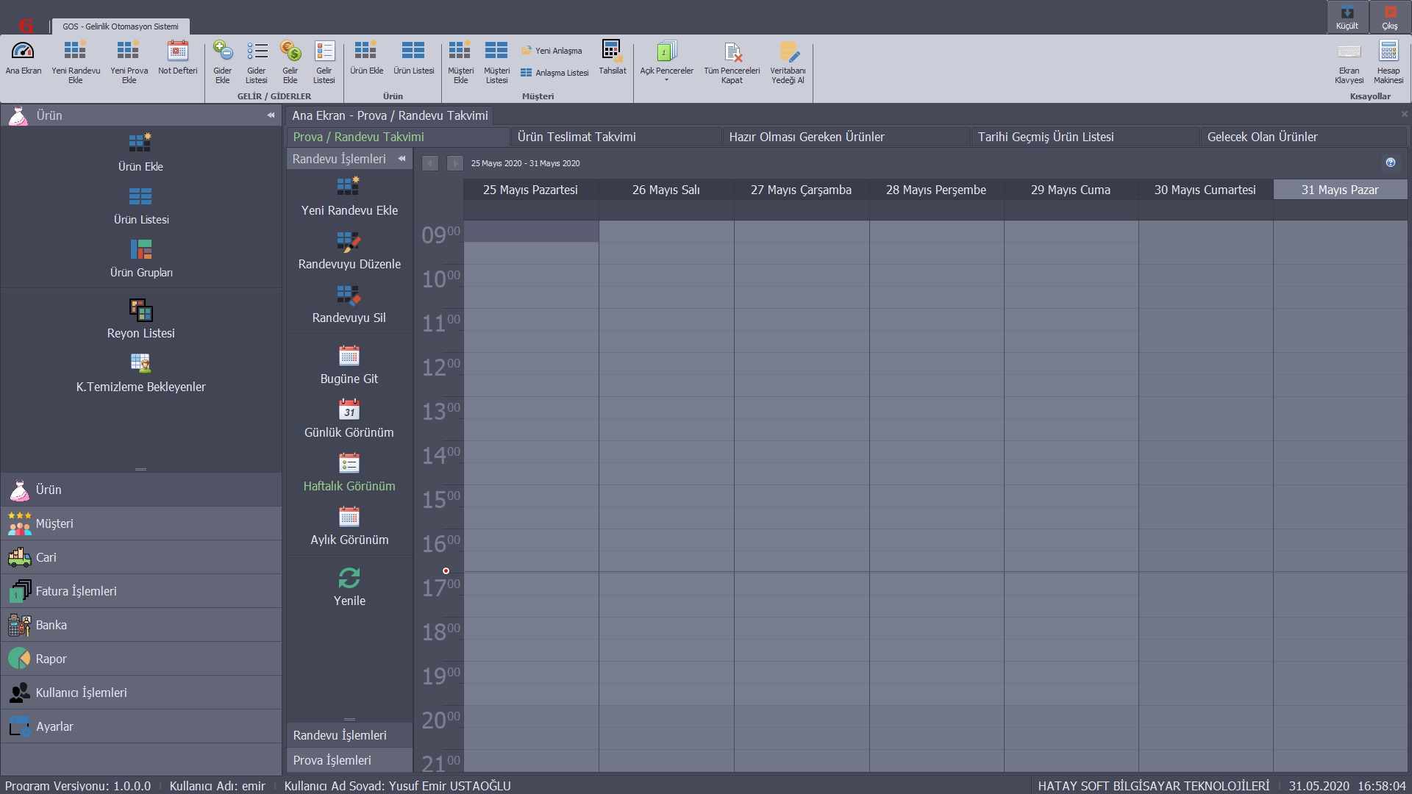Select Randevuyu Sil delete icon
This screenshot has width=1412, height=794.
[x=349, y=296]
